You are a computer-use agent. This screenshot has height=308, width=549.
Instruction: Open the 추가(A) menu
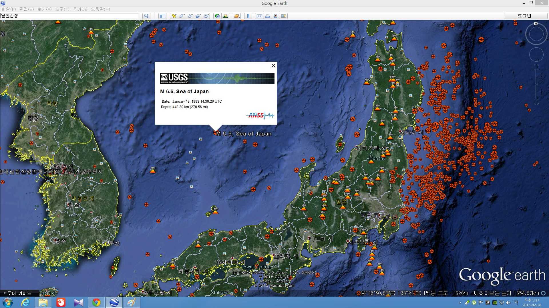click(80, 9)
